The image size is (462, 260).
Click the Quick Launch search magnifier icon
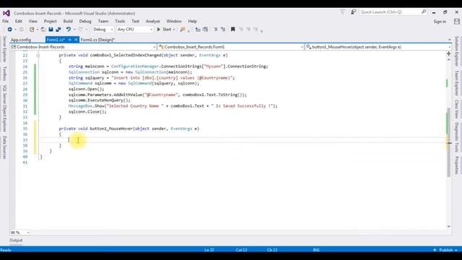pyautogui.click(x=424, y=12)
